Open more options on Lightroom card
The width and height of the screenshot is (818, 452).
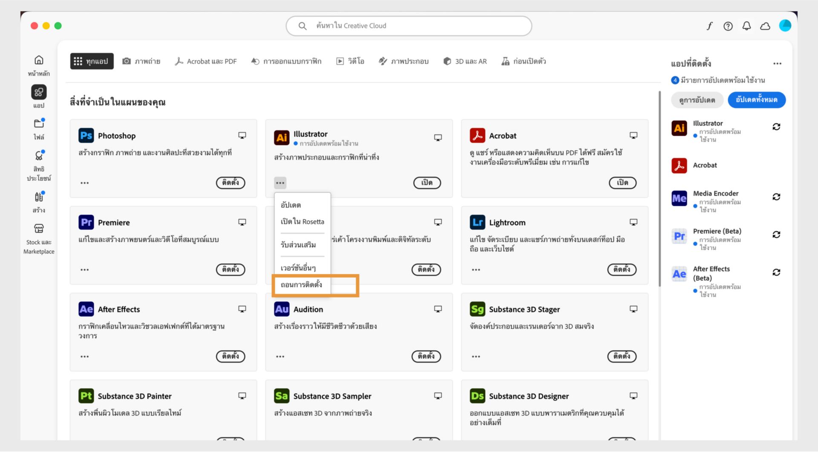tap(476, 270)
